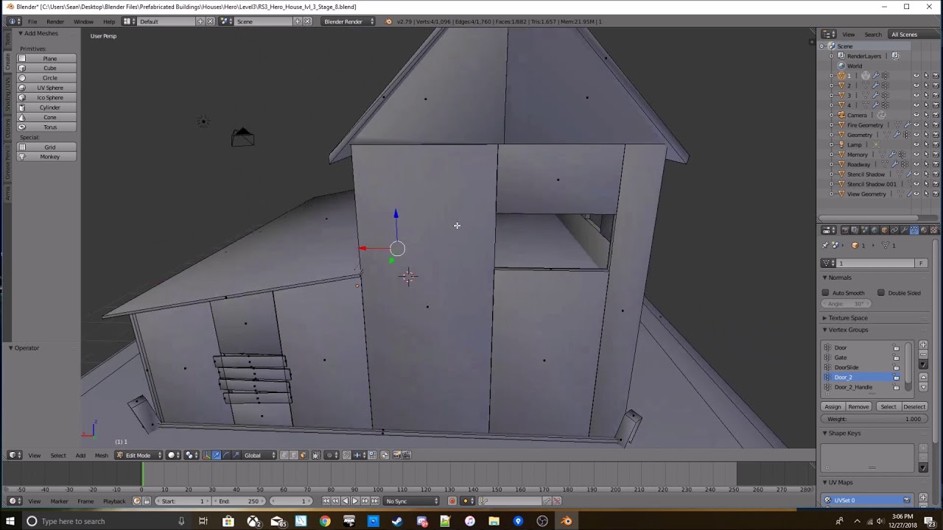Open the Mesh menu in viewport header
The image size is (943, 530).
point(101,455)
